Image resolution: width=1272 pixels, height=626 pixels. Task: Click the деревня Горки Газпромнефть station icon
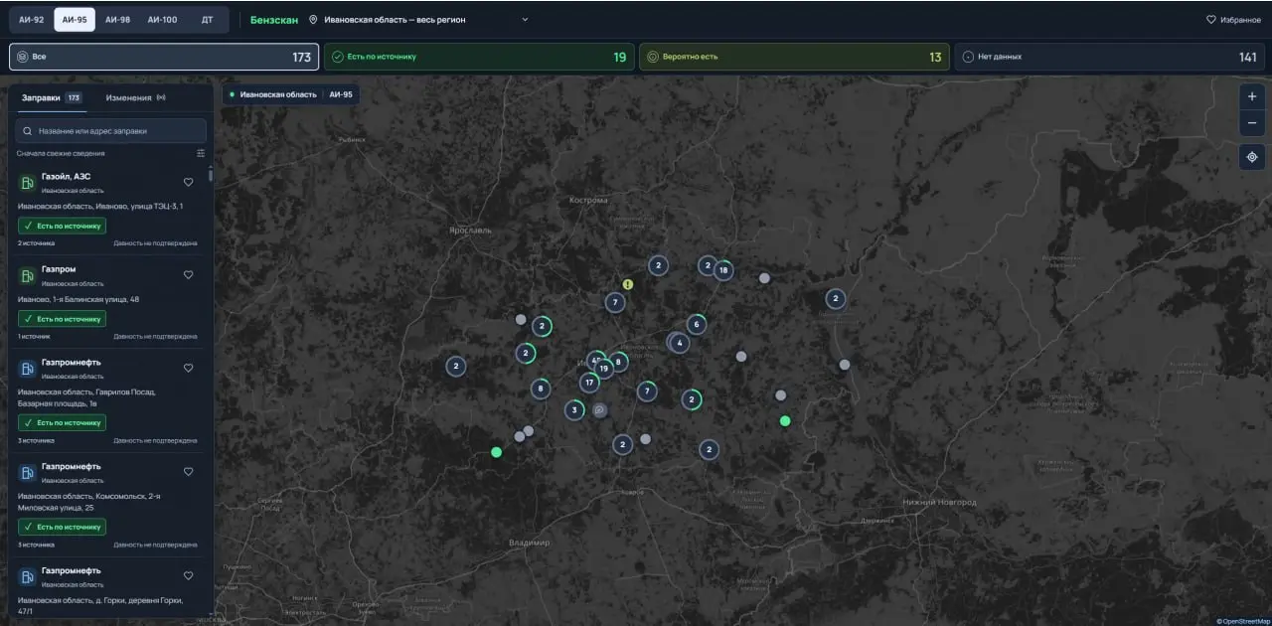click(27, 576)
